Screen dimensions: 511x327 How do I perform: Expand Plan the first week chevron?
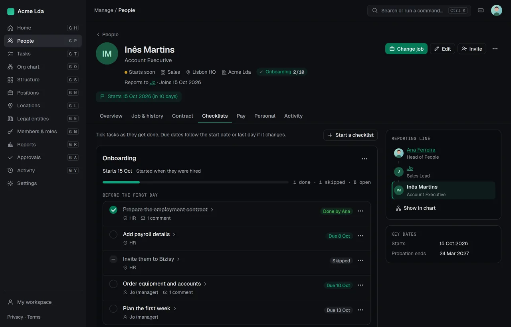175,309
